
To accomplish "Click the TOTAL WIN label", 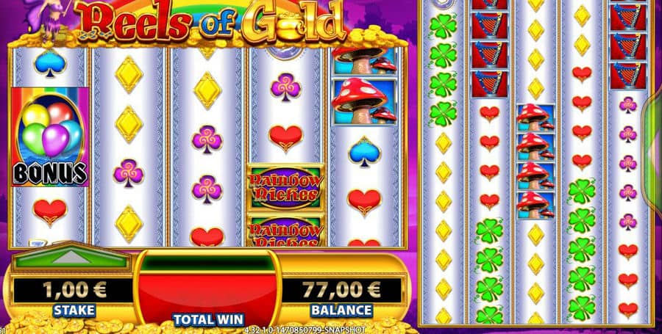I will [x=208, y=319].
